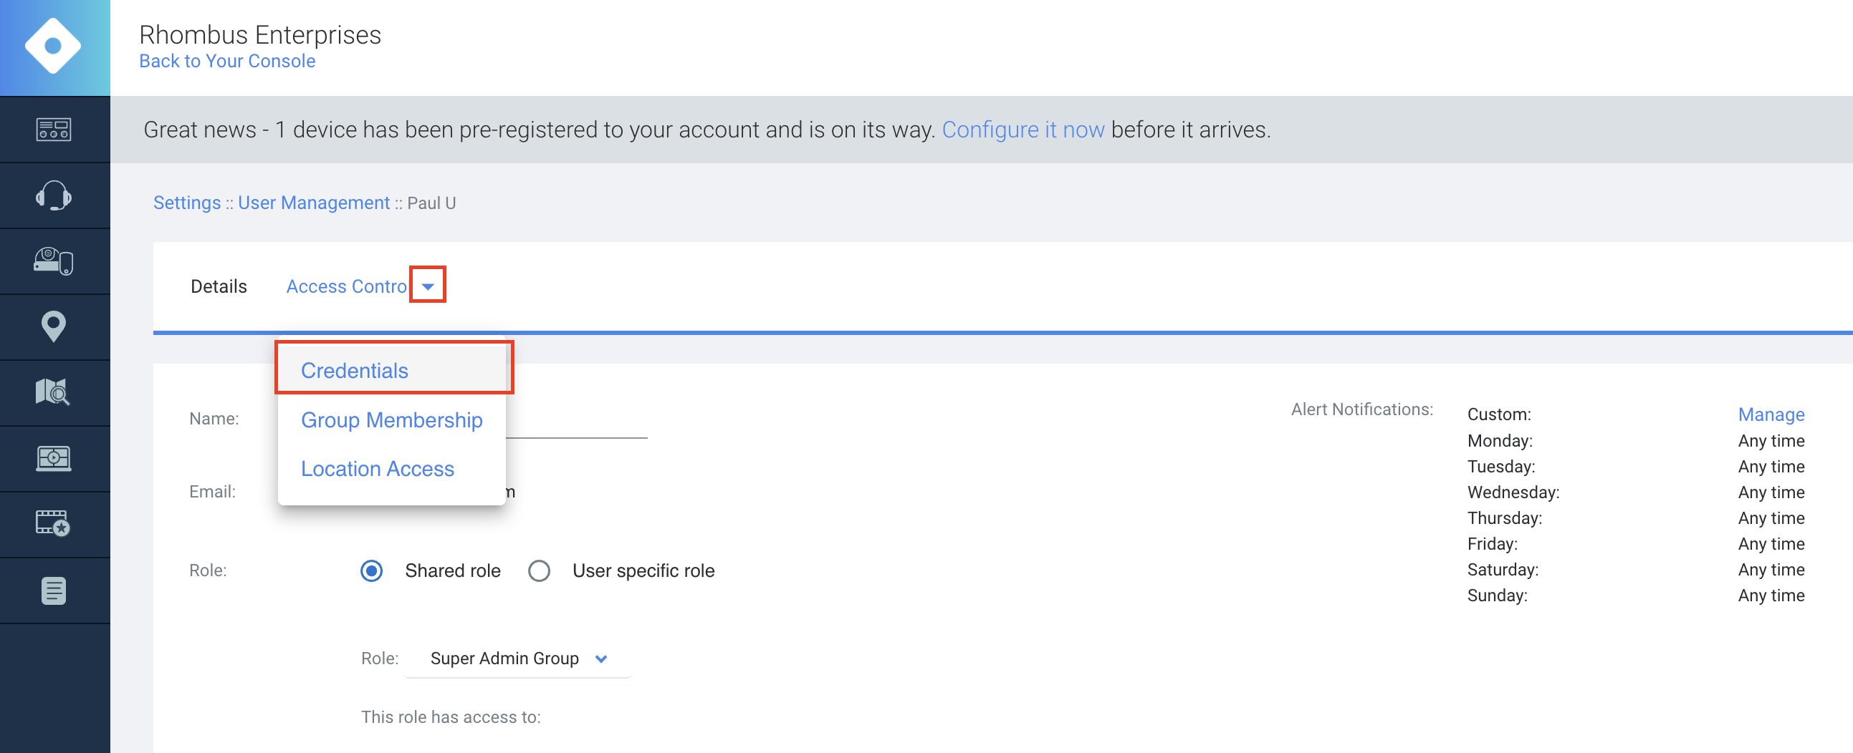Screen dimensions: 1853x753
Task: Choose Location Access menu item
Action: [x=377, y=468]
